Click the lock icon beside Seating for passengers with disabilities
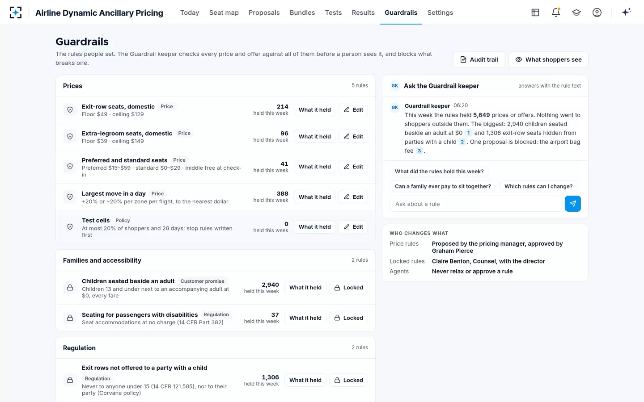644x402 pixels. [70, 318]
